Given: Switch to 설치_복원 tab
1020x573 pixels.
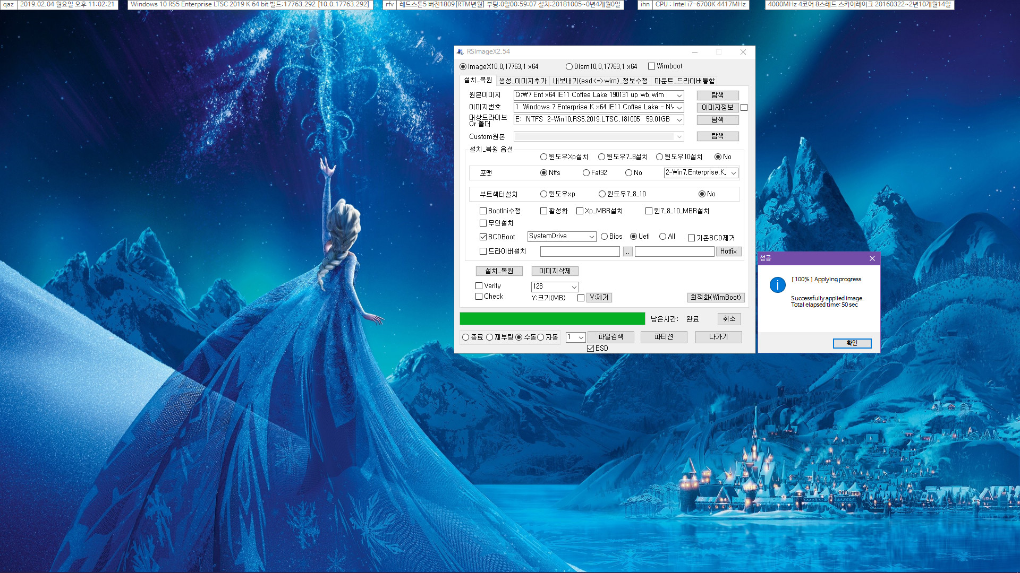Looking at the screenshot, I should click(x=478, y=80).
